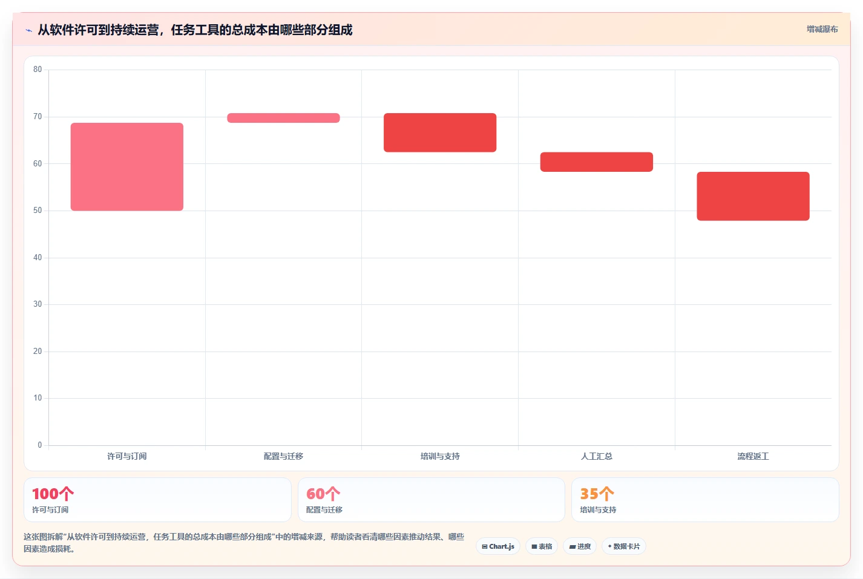
Task: Click the y-axis value 60
Action: point(38,163)
